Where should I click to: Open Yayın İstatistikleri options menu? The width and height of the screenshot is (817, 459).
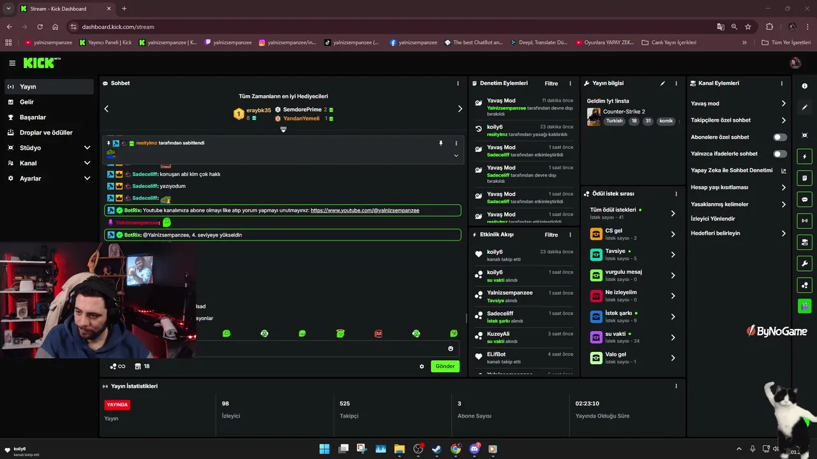click(676, 386)
